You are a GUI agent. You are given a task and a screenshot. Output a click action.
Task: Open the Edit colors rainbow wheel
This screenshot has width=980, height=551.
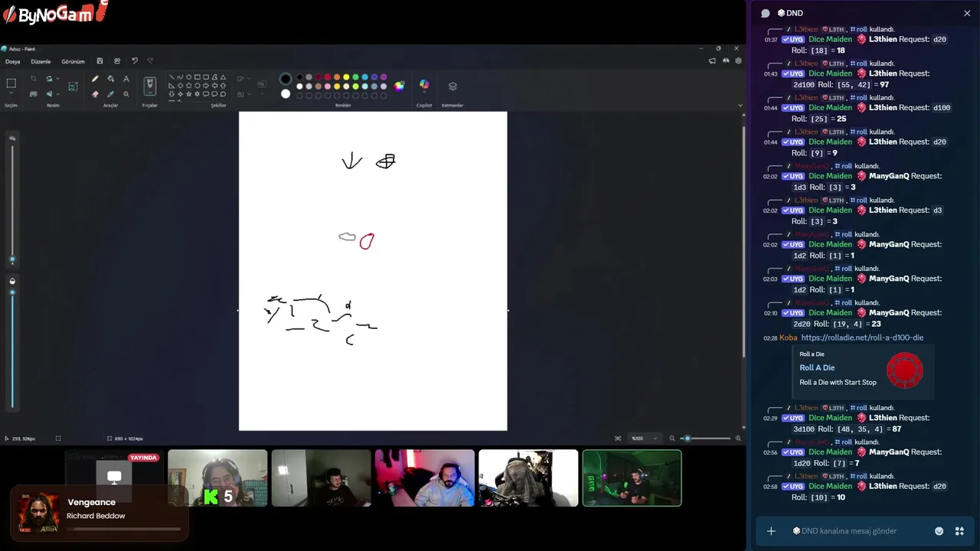399,86
